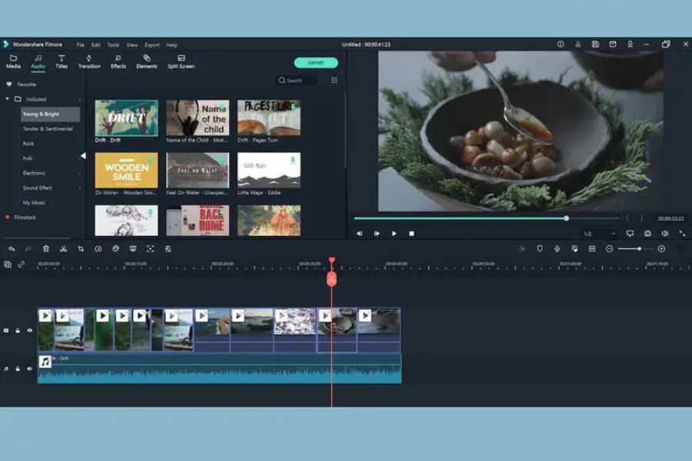Viewport: 692px width, 461px height.
Task: Mute the audio track speaker icon
Action: [29, 369]
